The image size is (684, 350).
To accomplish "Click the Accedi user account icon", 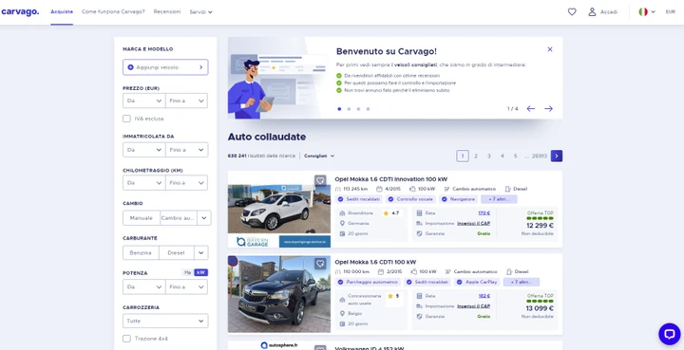I will pos(592,11).
